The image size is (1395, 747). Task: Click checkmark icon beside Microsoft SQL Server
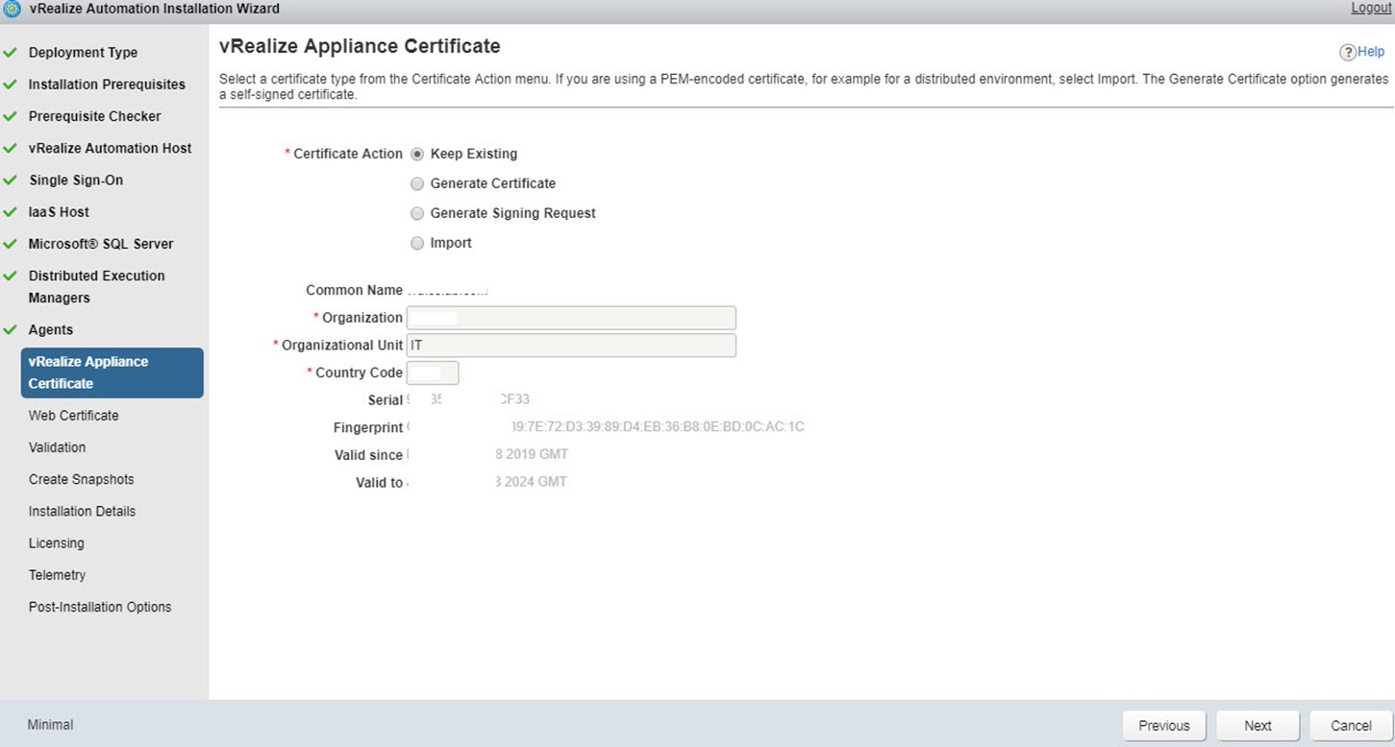pyautogui.click(x=11, y=243)
